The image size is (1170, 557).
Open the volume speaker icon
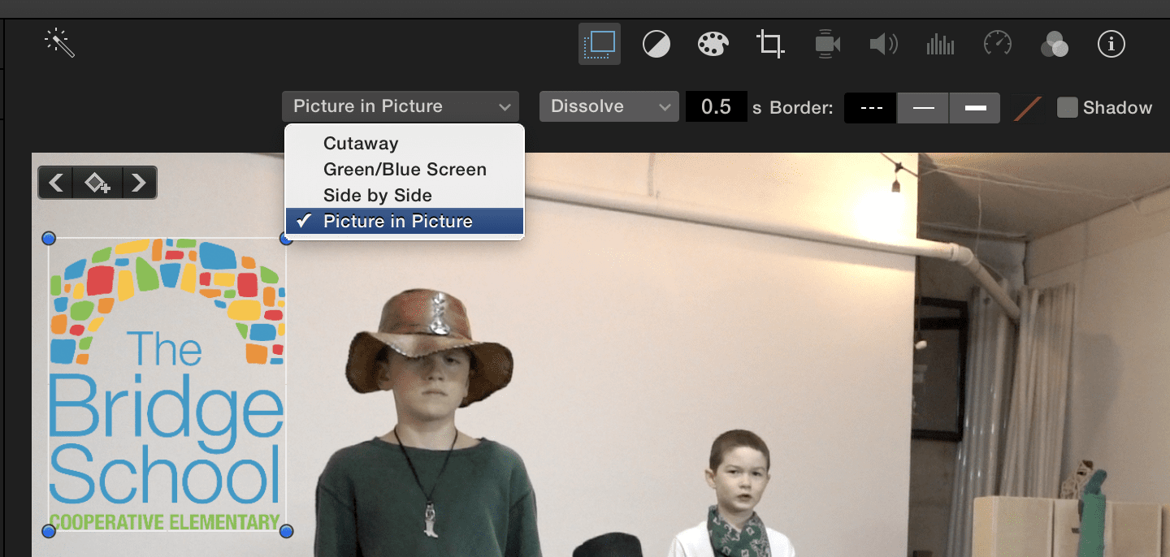(x=883, y=44)
